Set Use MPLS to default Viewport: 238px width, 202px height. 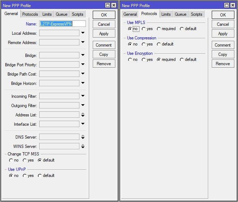(x=188, y=29)
